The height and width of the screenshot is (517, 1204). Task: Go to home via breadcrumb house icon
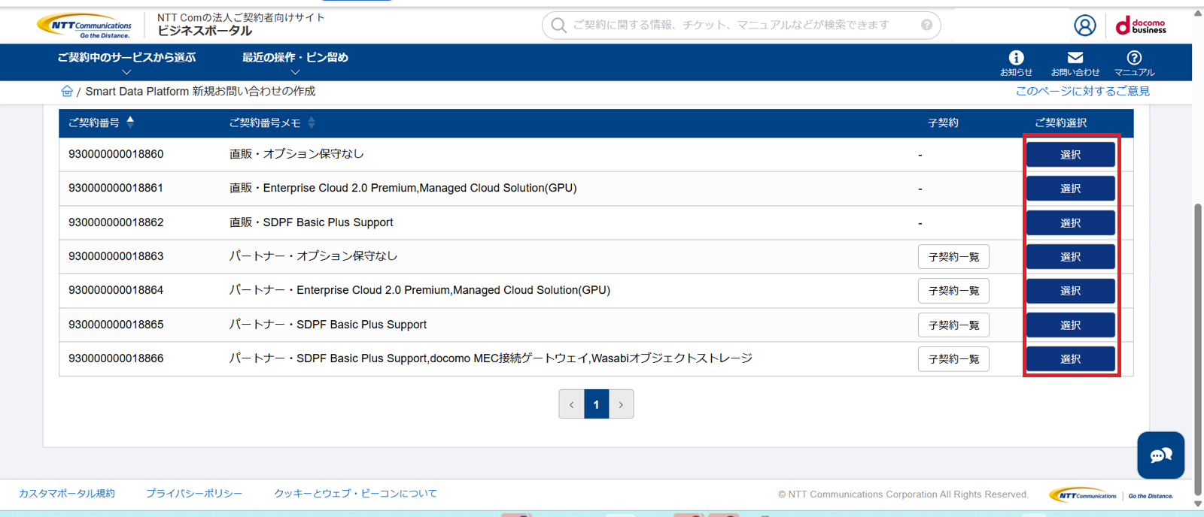click(67, 91)
